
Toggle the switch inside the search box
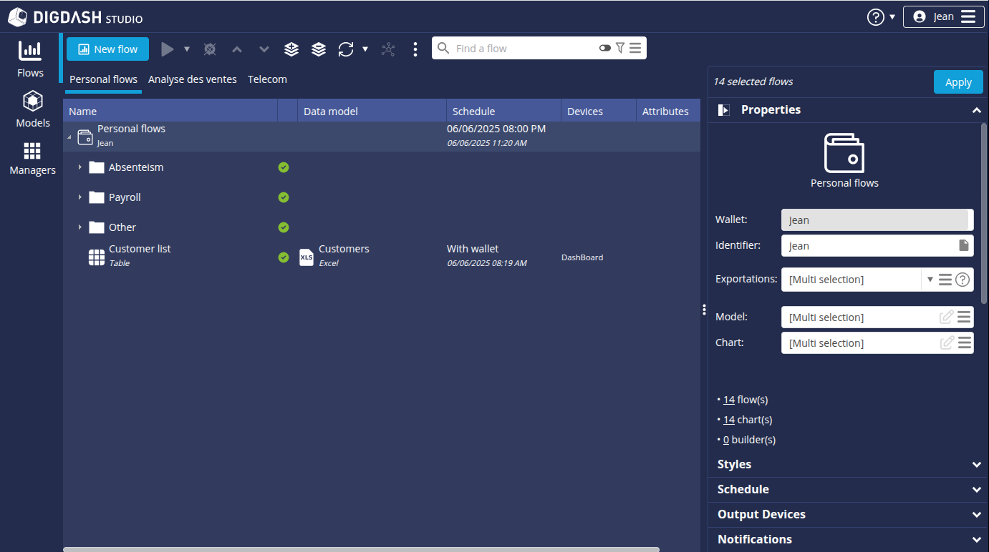point(605,48)
